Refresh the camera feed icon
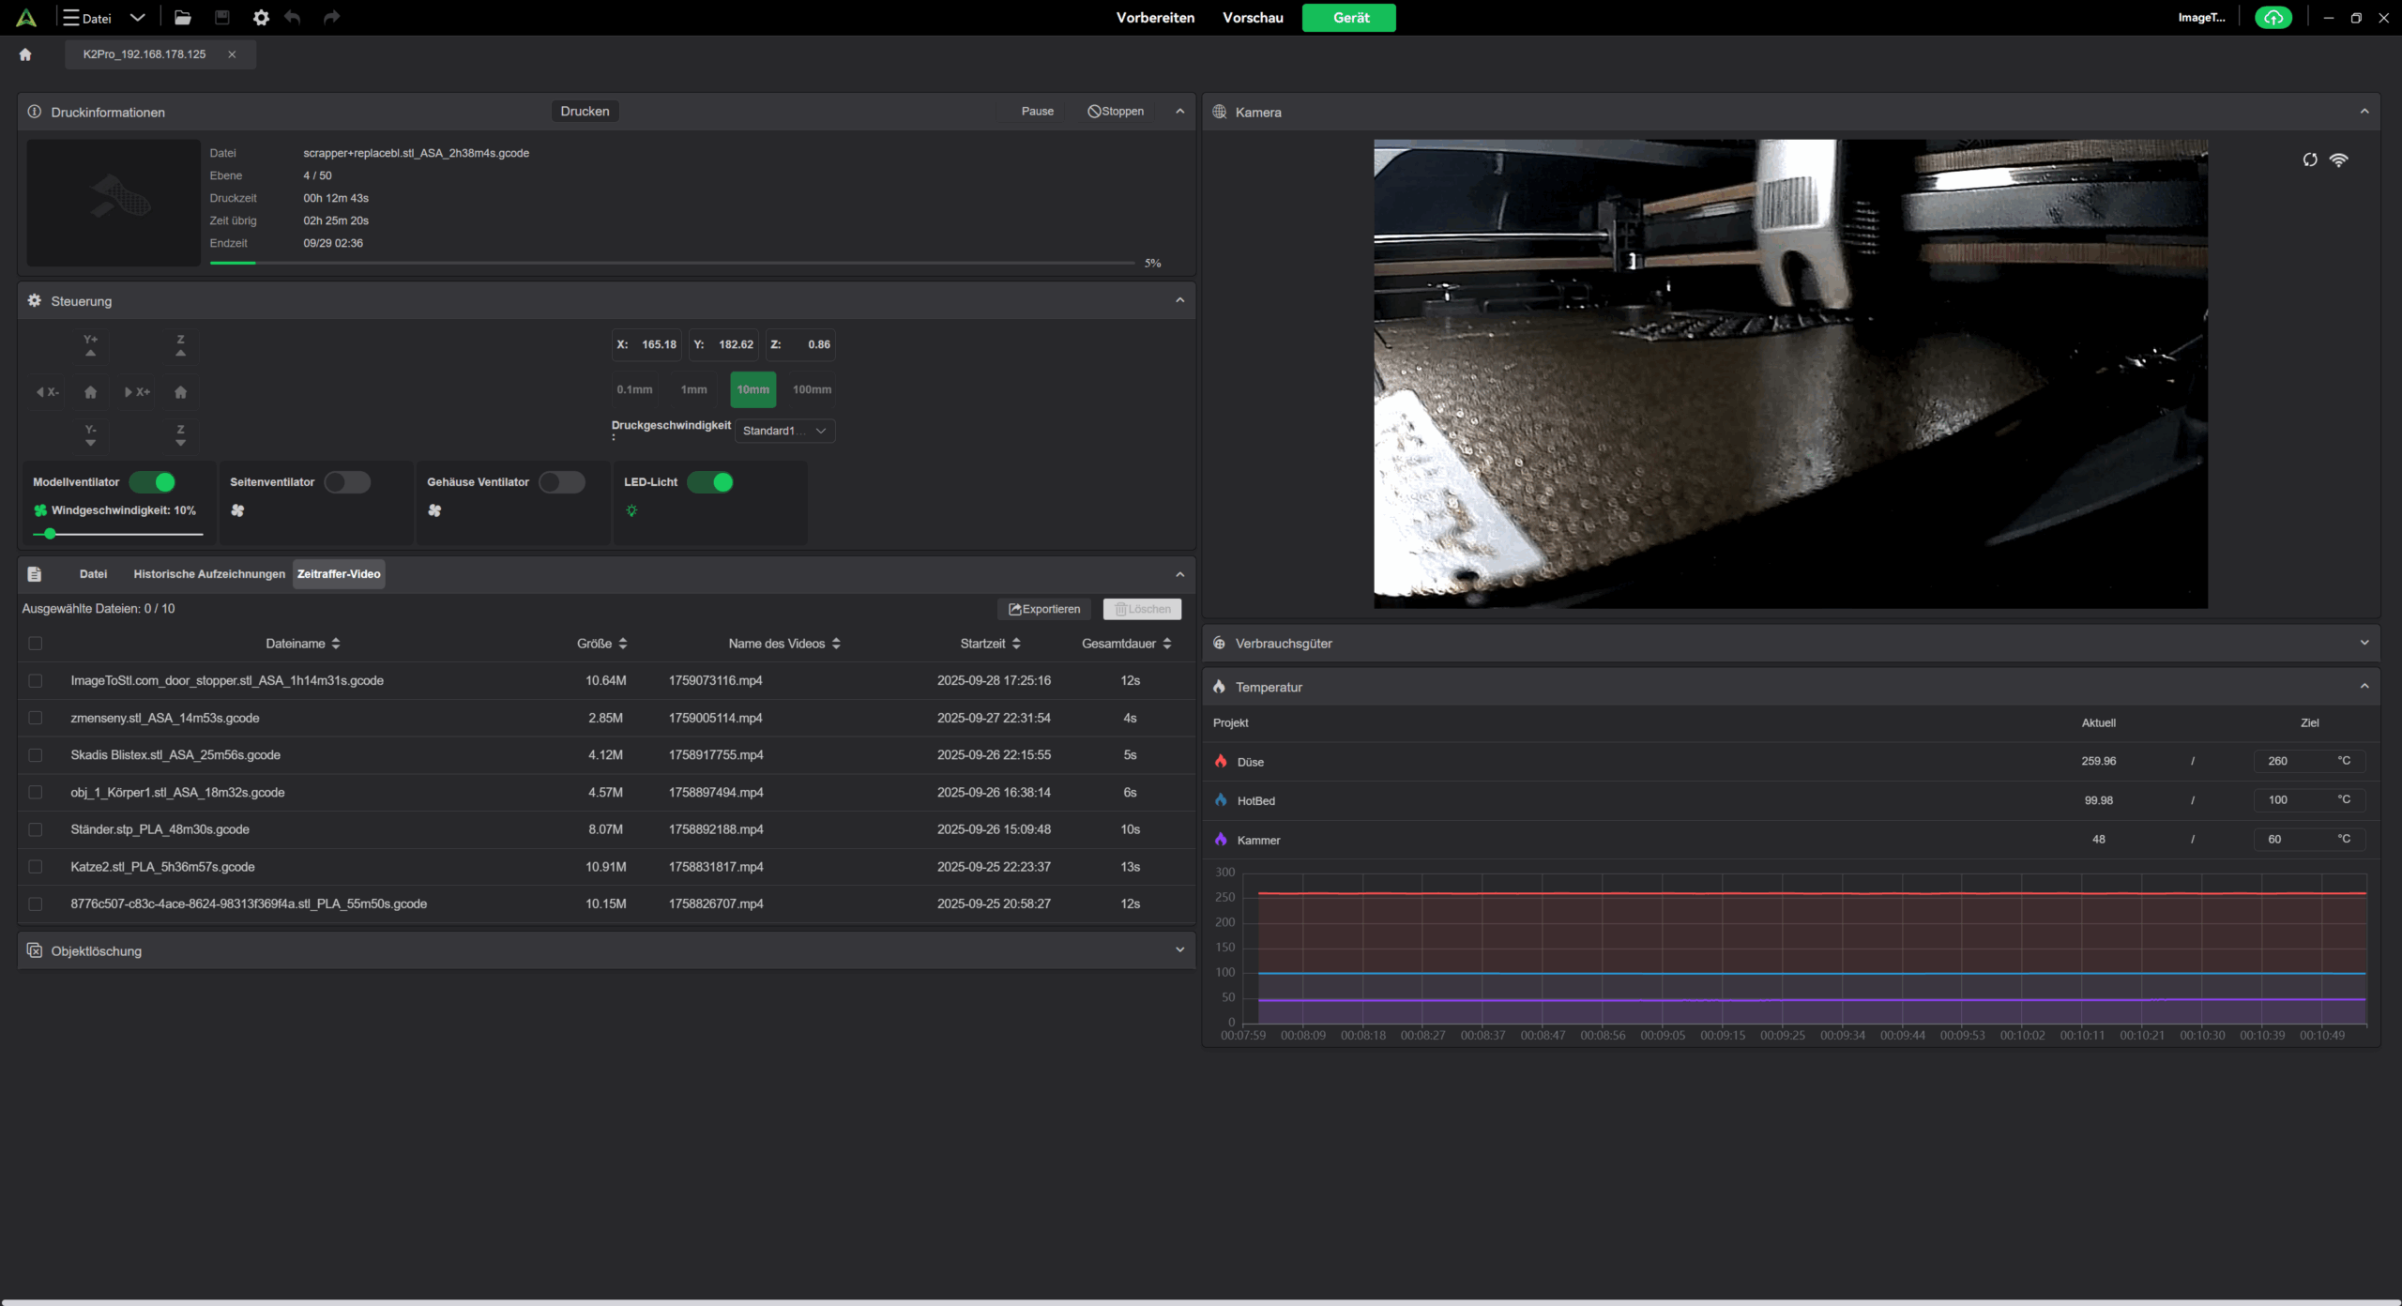The height and width of the screenshot is (1306, 2402). click(x=2310, y=160)
